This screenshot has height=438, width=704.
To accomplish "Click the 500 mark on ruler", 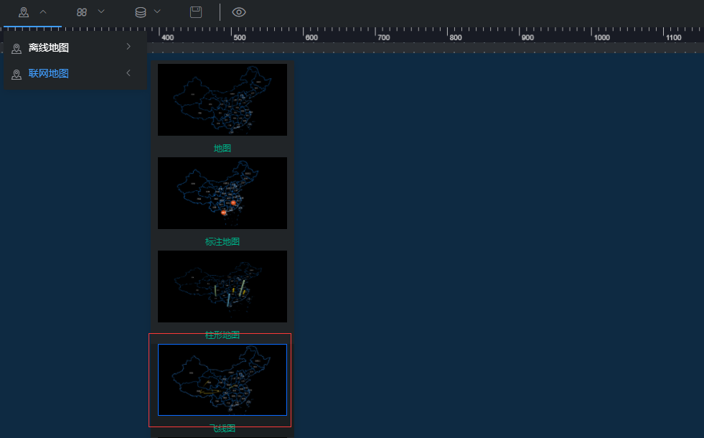I will (x=240, y=38).
